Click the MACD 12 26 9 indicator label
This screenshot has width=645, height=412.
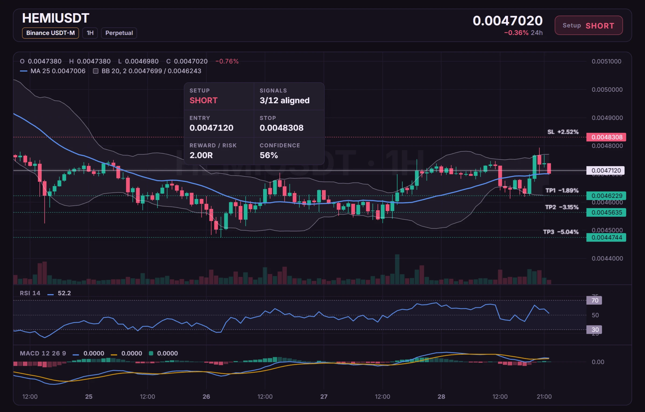pos(43,353)
